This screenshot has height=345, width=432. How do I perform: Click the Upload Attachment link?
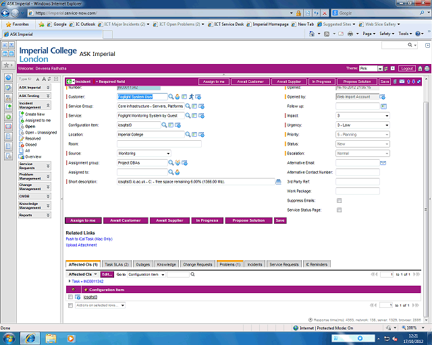coord(82,245)
